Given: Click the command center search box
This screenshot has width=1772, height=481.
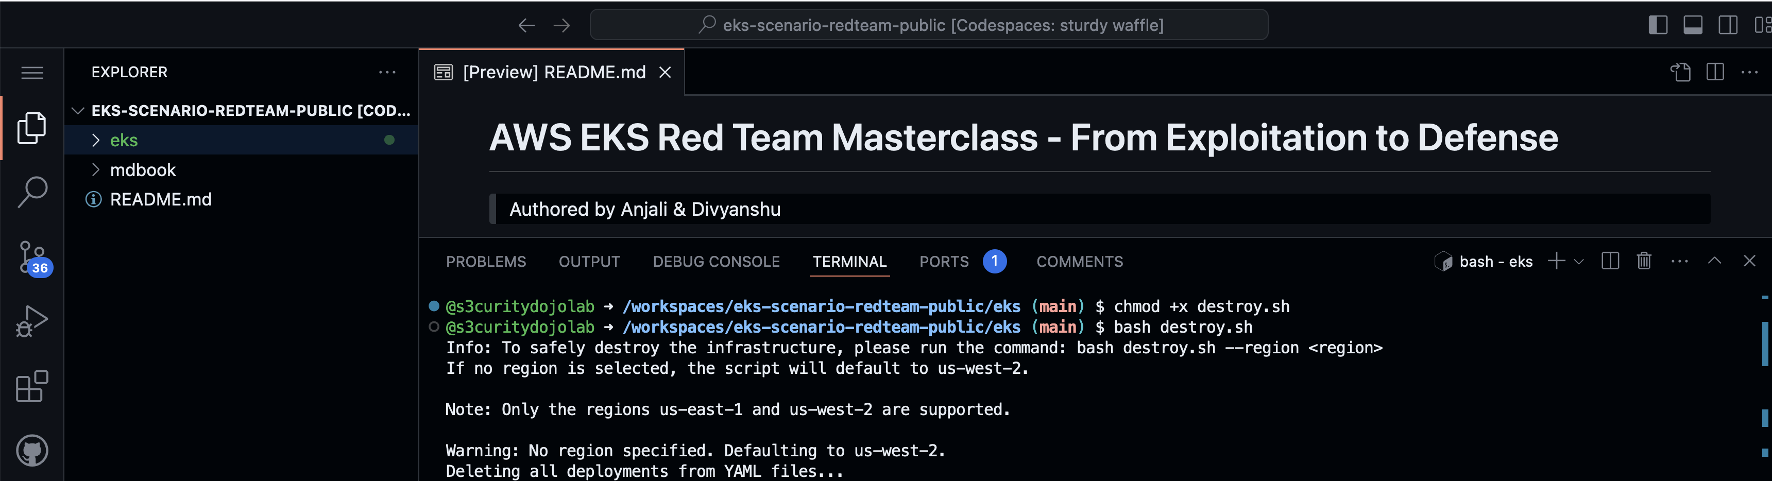Looking at the screenshot, I should (929, 25).
